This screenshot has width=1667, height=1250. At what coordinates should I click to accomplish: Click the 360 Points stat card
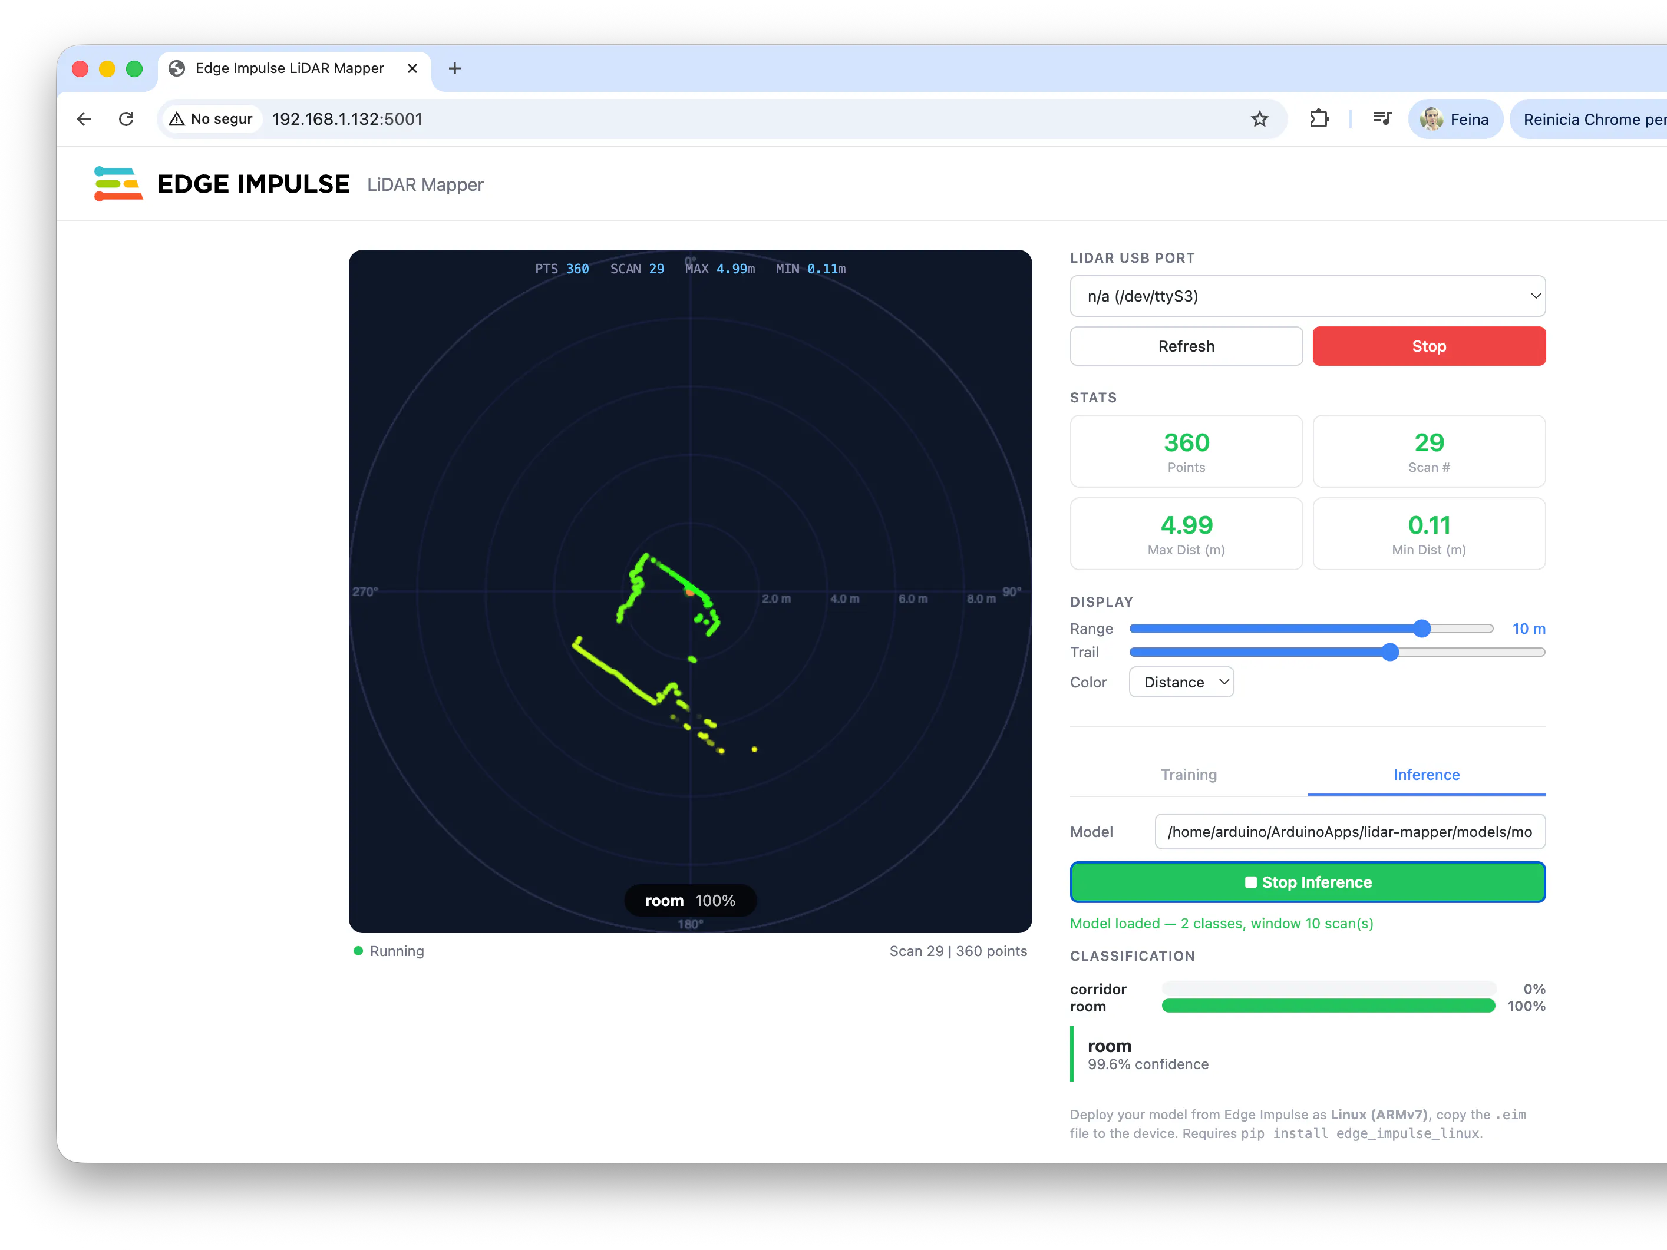click(x=1186, y=451)
